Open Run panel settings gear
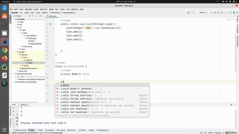This screenshot has width=239, height=134. (x=232, y=105)
